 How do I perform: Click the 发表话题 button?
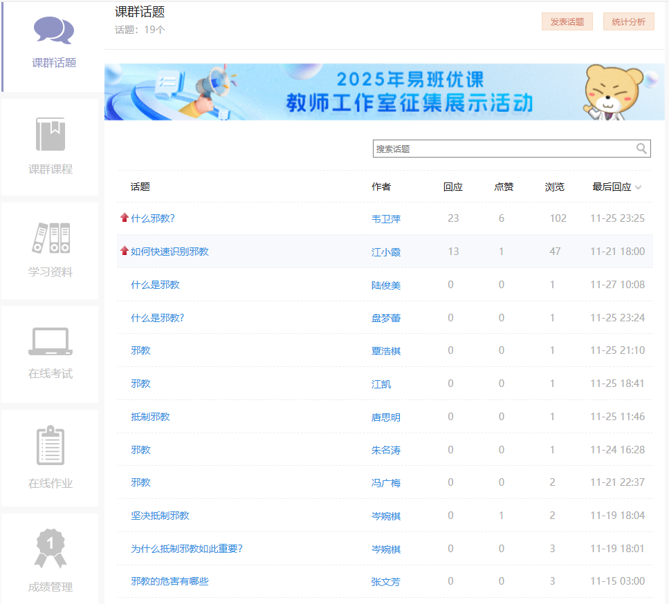point(567,21)
